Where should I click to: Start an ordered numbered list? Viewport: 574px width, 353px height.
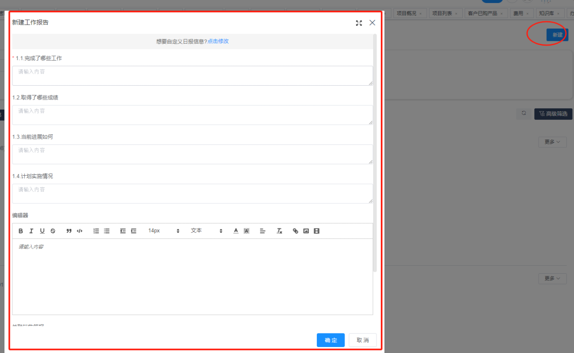point(96,231)
